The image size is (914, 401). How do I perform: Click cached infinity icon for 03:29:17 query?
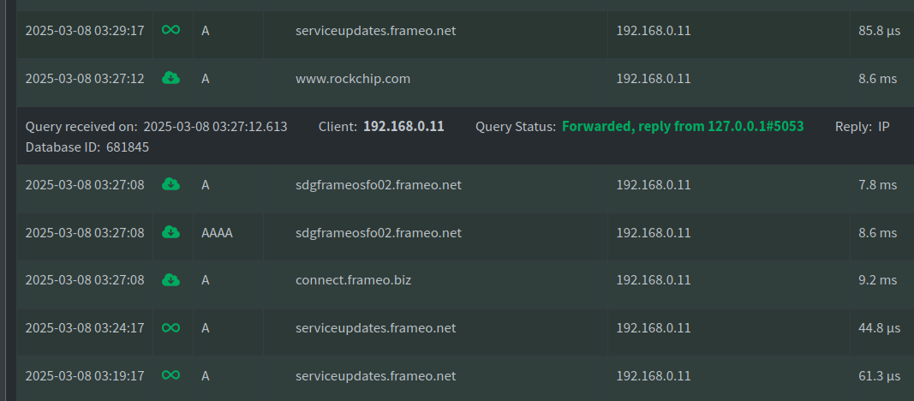click(170, 30)
